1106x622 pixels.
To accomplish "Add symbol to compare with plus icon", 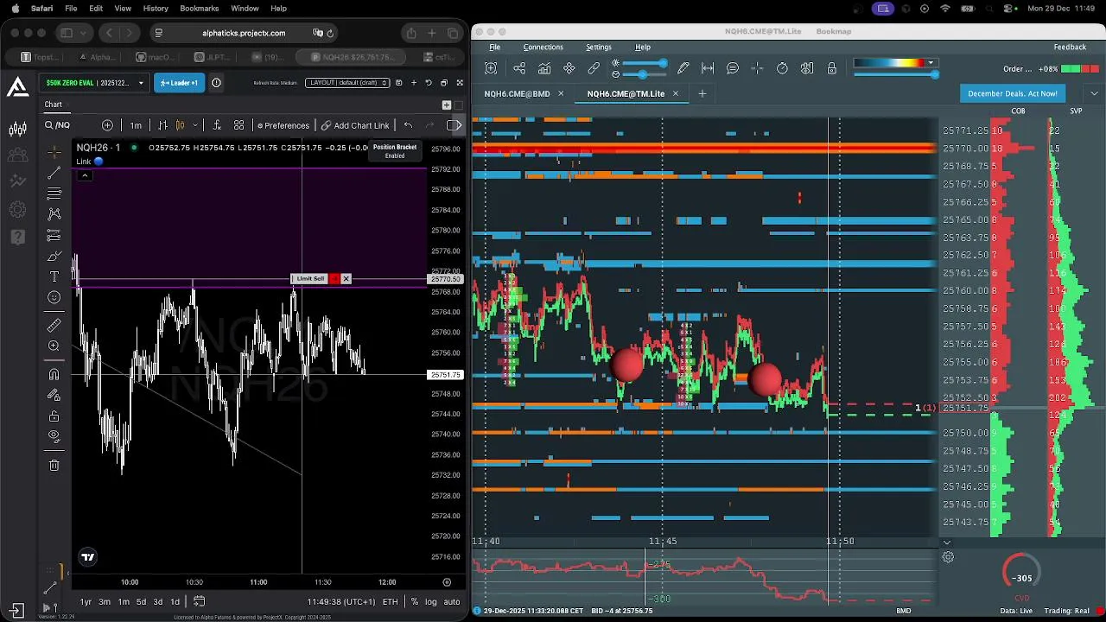I will tap(107, 125).
